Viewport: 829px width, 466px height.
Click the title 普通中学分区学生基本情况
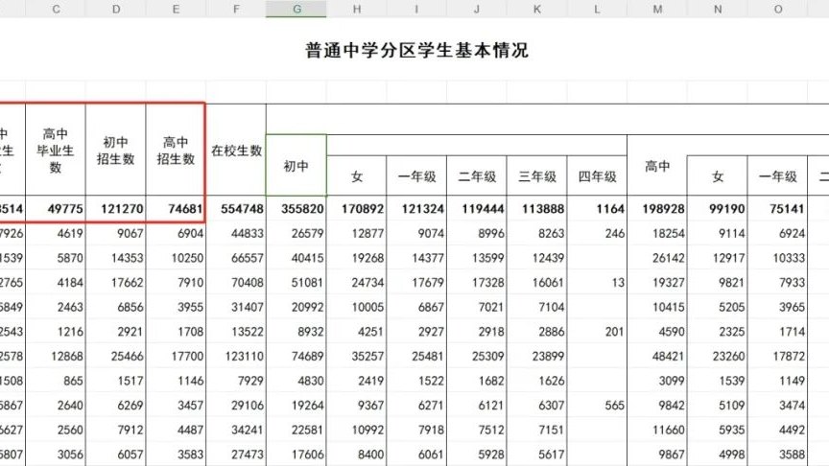coord(416,50)
